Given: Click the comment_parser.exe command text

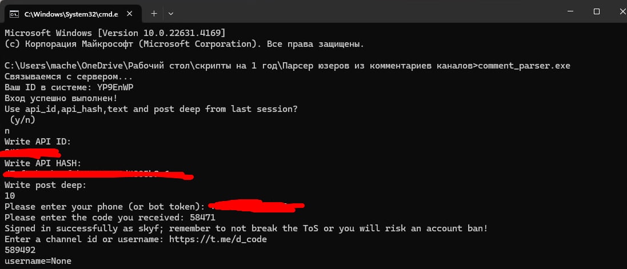Looking at the screenshot, I should tap(524, 66).
